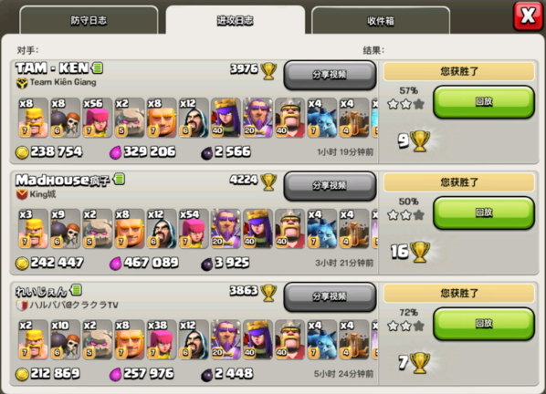Select the x54 Archer icon in MadHouse row
The width and height of the screenshot is (546, 394).
(x=194, y=229)
